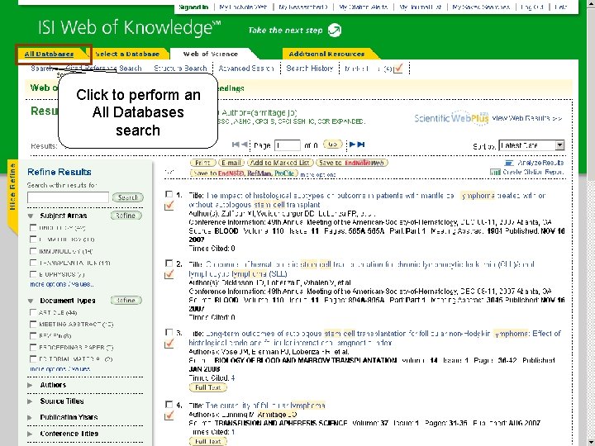Click Search button in Refine Results
595x446 pixels.
[x=128, y=197]
